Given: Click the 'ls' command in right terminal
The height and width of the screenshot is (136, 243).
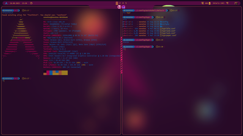Looking at the screenshot, I should (x=126, y=20).
